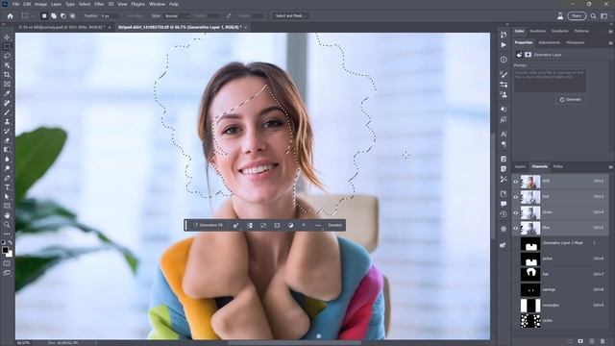
Task: Click the Info panel icon
Action: pos(504,60)
